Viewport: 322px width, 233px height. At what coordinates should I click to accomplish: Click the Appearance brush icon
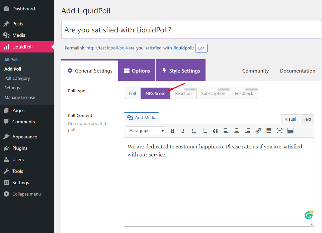pos(6,137)
